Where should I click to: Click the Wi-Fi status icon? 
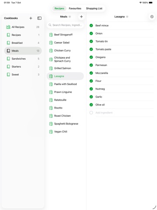pyautogui.click(x=140, y=3)
